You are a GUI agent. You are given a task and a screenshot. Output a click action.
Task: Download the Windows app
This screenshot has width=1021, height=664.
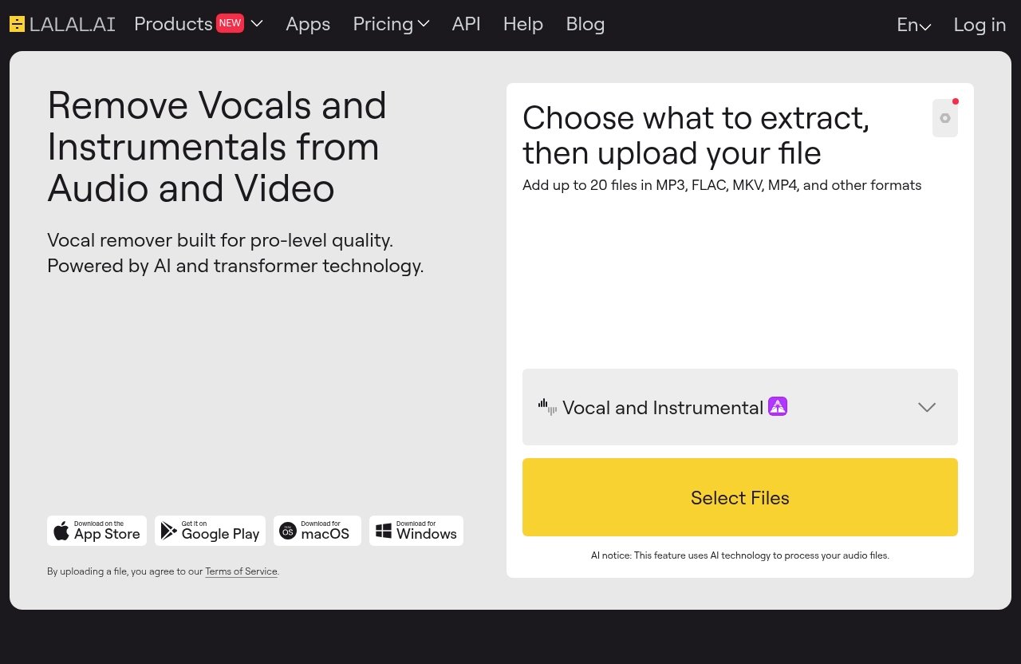pyautogui.click(x=416, y=531)
